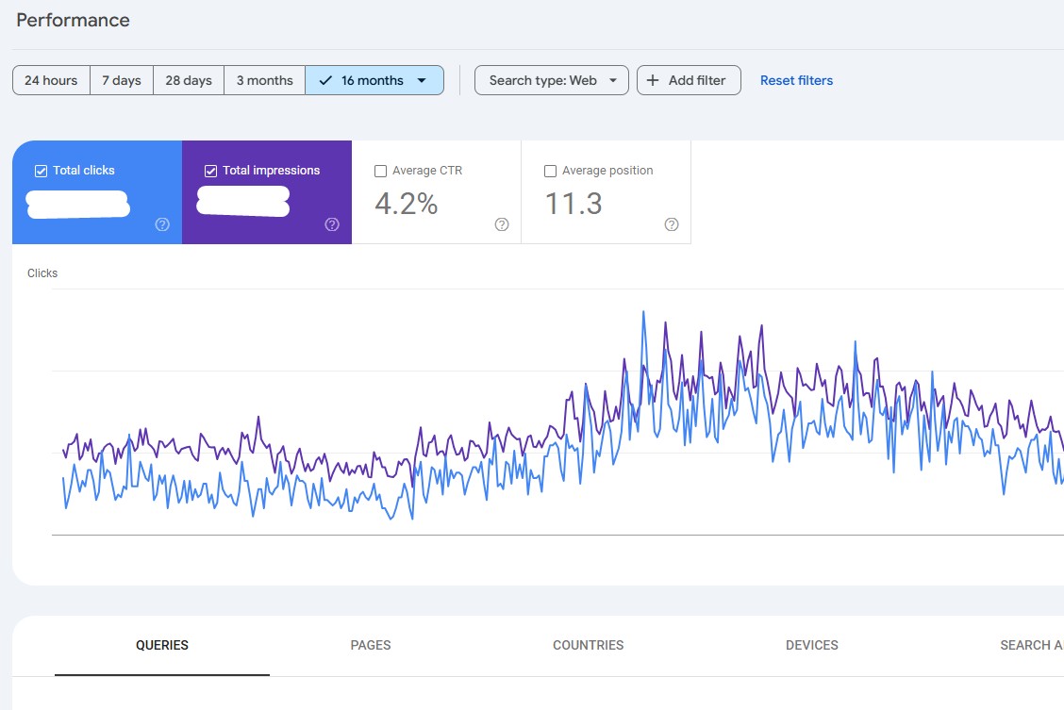
Task: Select the 28 days date range
Action: [189, 80]
